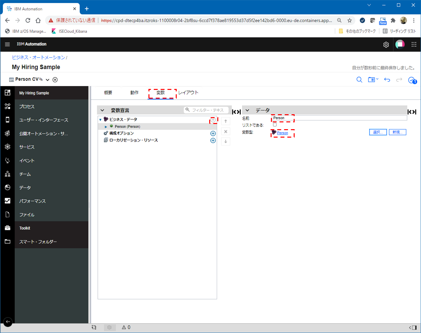Screen dimensions: 421x333
Task: Expand the Person (Person) tree node
Action: 106,127
